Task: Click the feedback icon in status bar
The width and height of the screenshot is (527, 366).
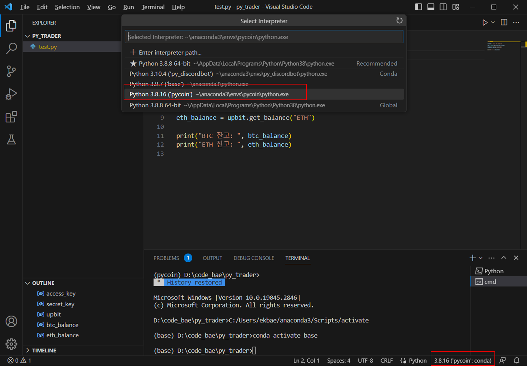Action: 503,360
